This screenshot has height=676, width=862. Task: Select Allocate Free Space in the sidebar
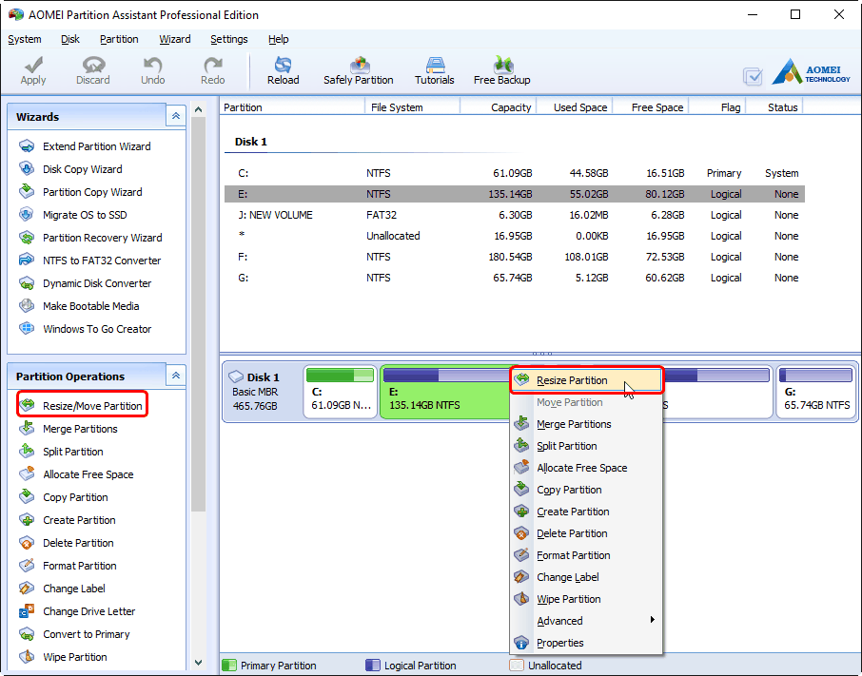tap(76, 474)
